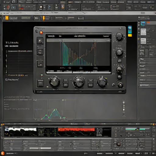Toggle the upper small switch between left and center knobs
The width and height of the screenshot is (156, 156).
tap(66, 81)
